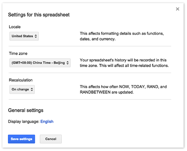Open the On change recalculation dropdown

(22, 89)
